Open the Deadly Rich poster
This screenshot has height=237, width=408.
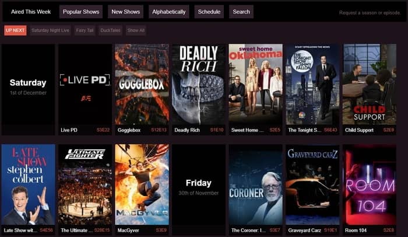coord(199,84)
